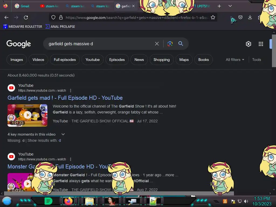Click the Google logo
This screenshot has width=276, height=207.
19,44
